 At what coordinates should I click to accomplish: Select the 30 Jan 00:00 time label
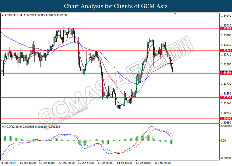pos(105,163)
